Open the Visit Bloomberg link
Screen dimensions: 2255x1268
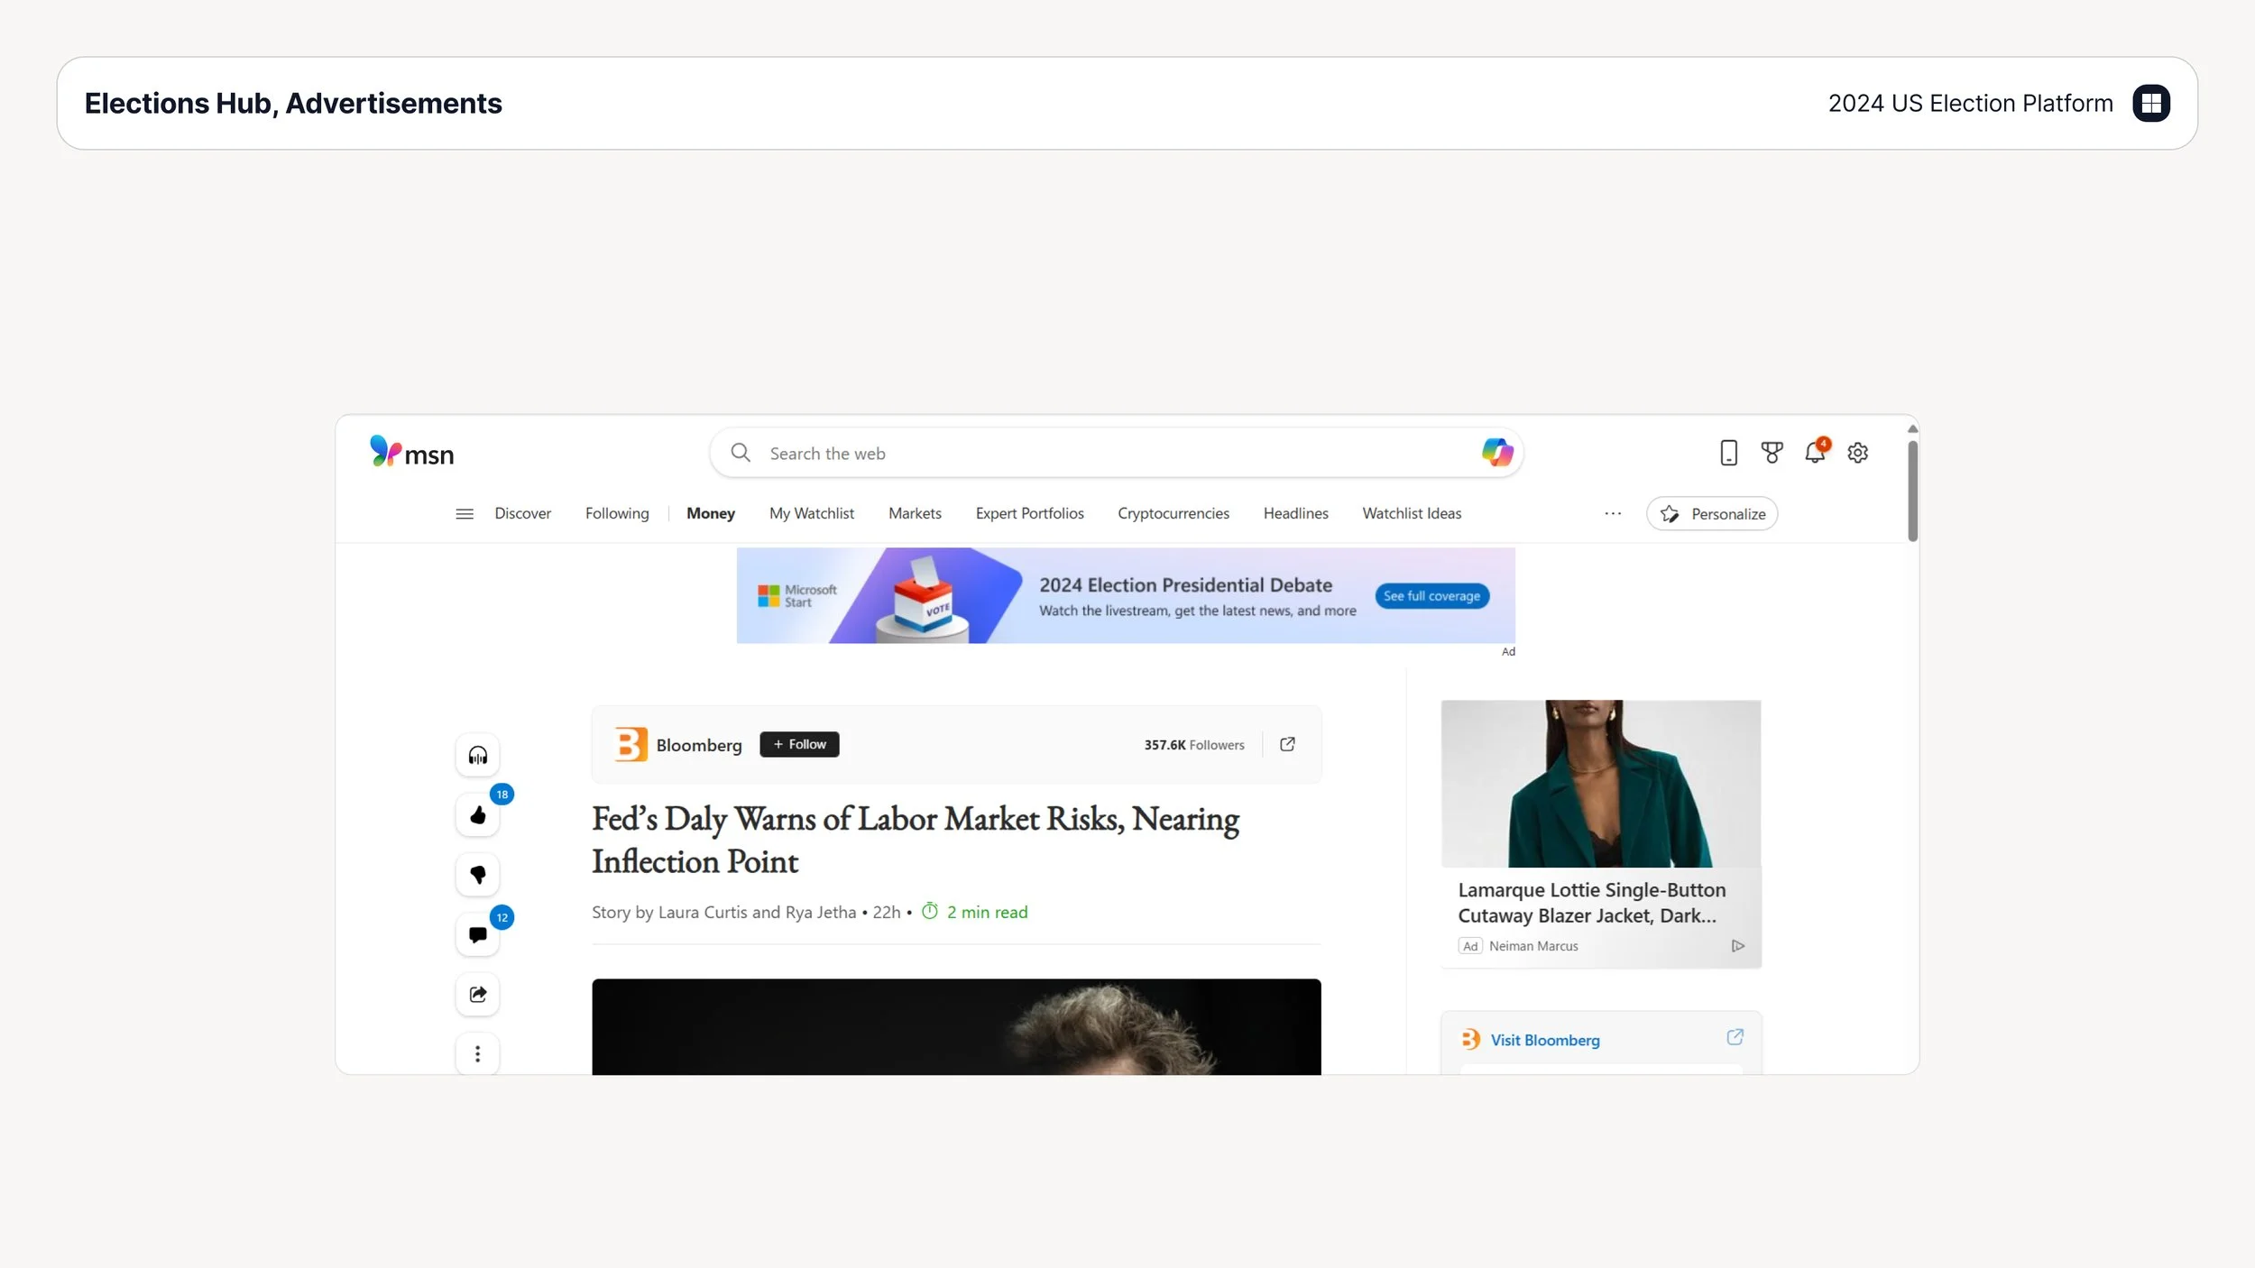point(1544,1040)
